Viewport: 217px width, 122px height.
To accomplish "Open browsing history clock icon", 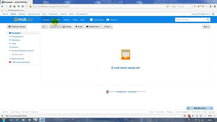I will click(23, 6).
